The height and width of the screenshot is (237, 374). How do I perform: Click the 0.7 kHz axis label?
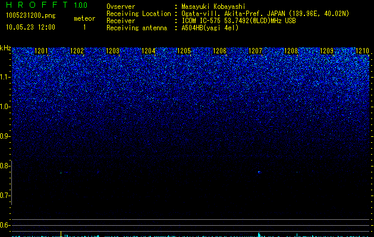click(5, 196)
